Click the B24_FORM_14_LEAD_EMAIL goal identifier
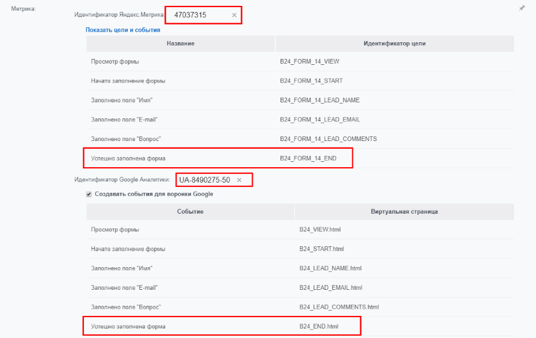This screenshot has width=536, height=338. tap(320, 120)
